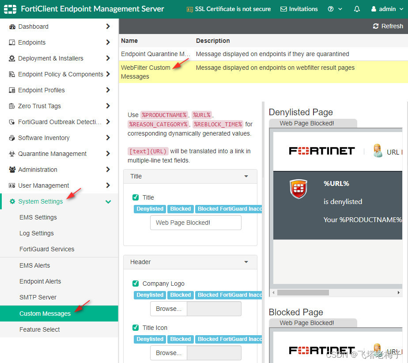Select Blocked tag under Title
408x363 pixels.
[x=181, y=209]
